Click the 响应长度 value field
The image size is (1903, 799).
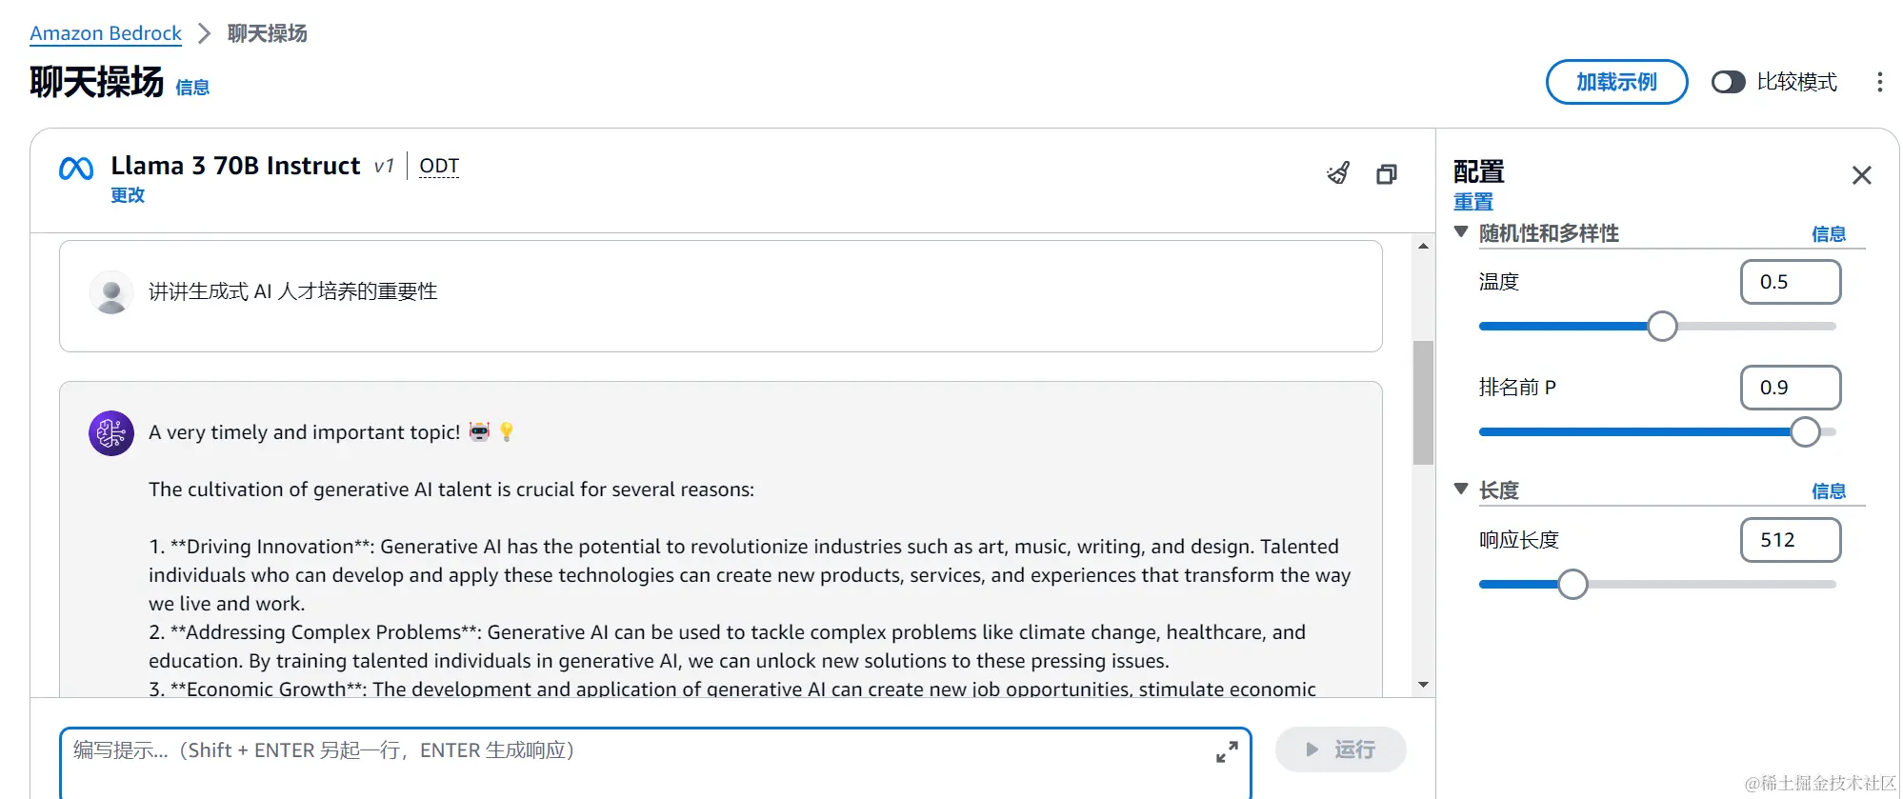[x=1790, y=540]
